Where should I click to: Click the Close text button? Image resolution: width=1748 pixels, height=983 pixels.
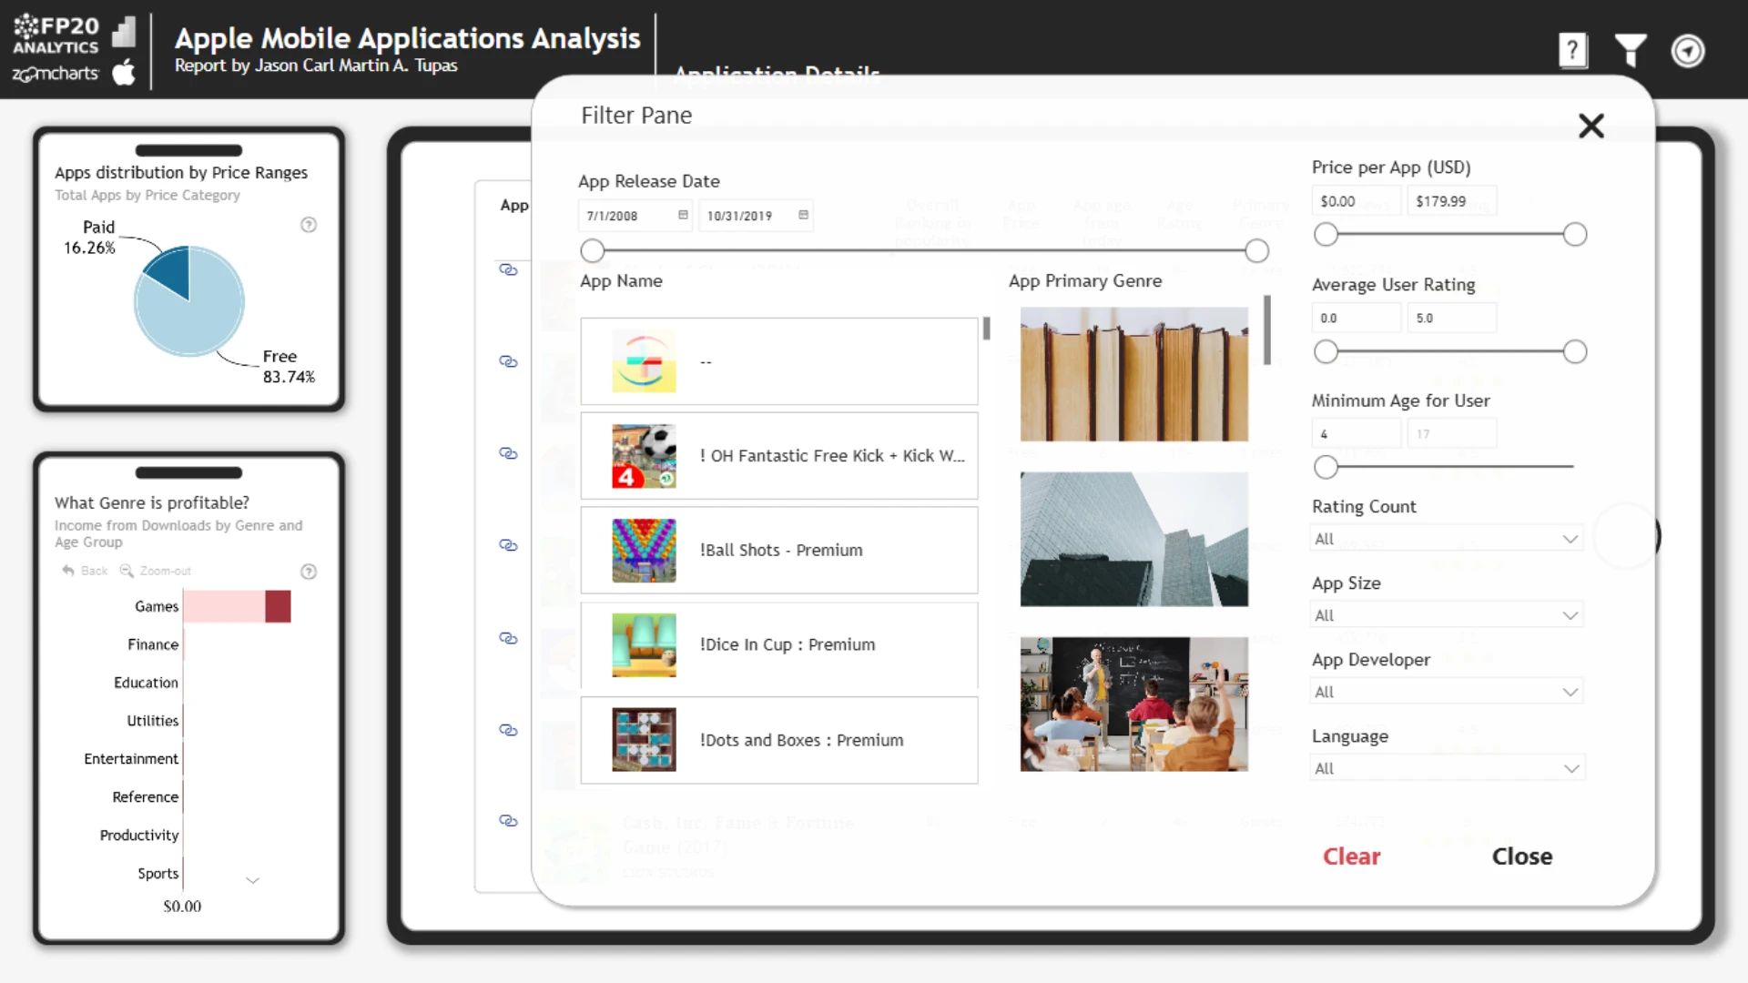tap(1521, 856)
